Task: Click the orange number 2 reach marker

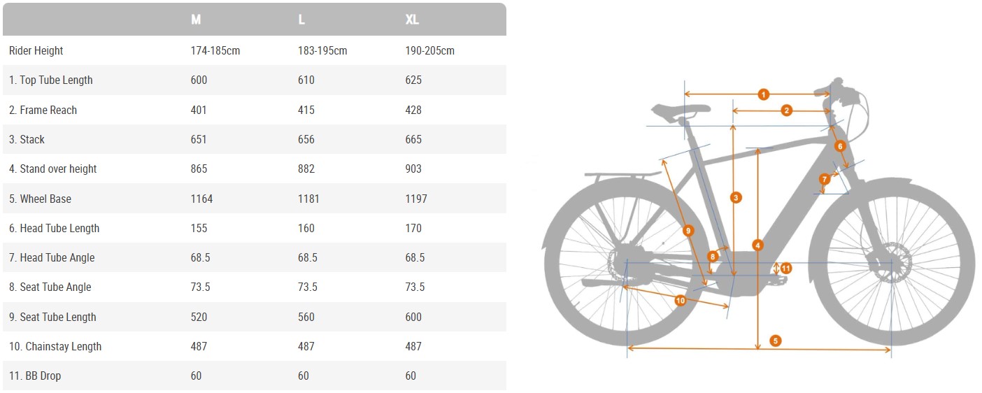Action: click(786, 110)
